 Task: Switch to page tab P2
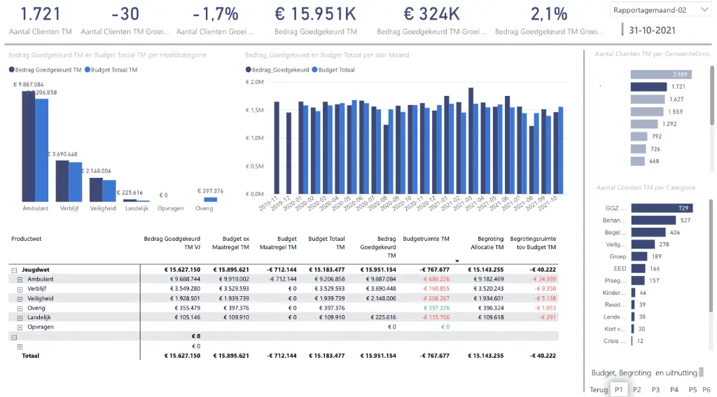637,390
